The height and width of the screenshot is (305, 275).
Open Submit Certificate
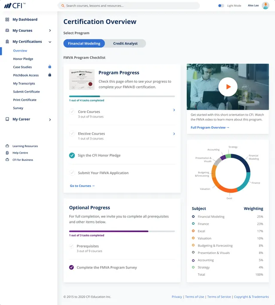click(x=26, y=91)
